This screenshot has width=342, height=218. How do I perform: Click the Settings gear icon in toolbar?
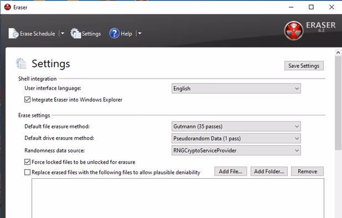click(x=76, y=33)
